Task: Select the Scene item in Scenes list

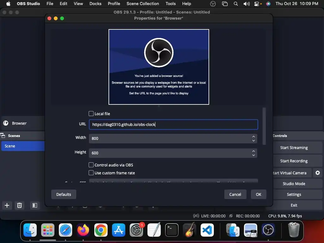Action: click(x=23, y=146)
